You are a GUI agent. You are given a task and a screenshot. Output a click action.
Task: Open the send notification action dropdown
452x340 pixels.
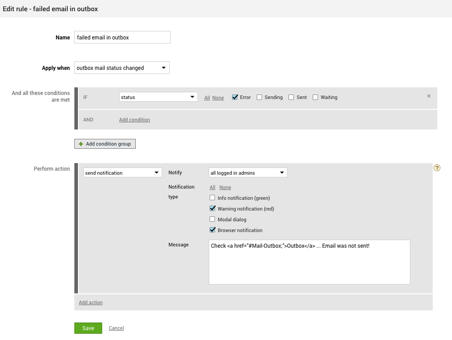[x=123, y=173]
